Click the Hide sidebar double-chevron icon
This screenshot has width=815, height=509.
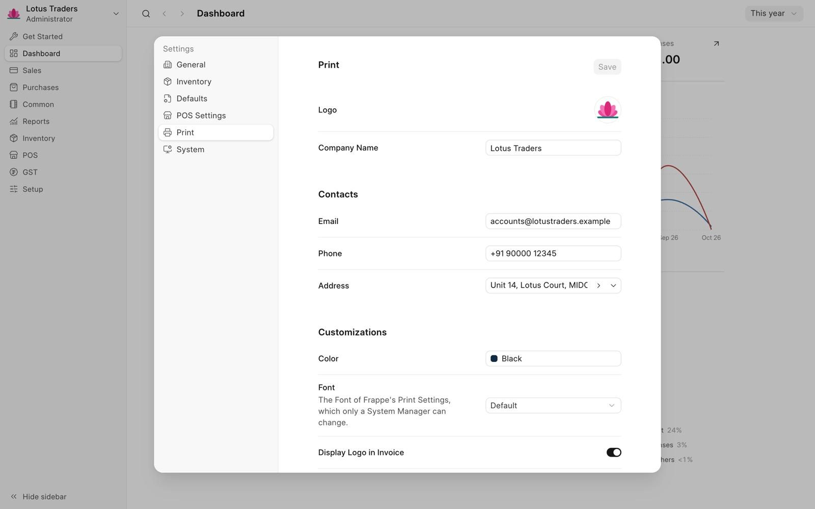(14, 497)
